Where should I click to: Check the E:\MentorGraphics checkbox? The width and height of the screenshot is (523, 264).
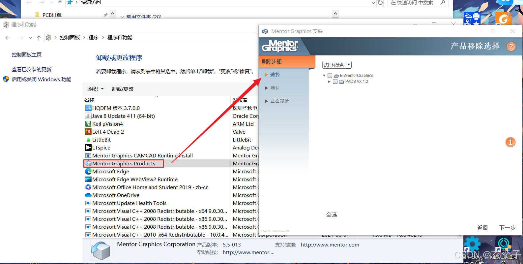(x=330, y=76)
